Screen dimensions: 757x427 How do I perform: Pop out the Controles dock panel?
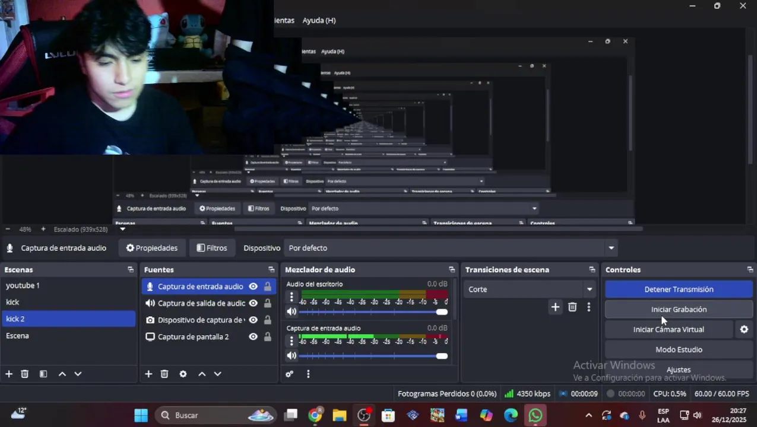point(750,270)
